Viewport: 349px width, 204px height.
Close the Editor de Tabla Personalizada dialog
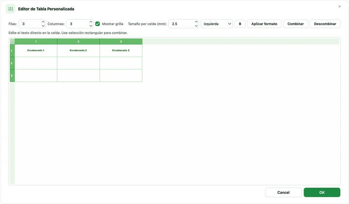tap(340, 7)
